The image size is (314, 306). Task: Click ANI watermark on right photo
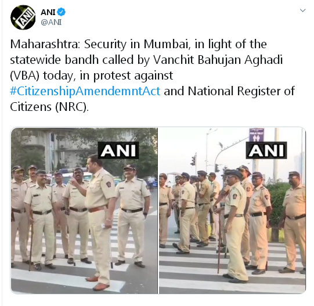pos(266,150)
